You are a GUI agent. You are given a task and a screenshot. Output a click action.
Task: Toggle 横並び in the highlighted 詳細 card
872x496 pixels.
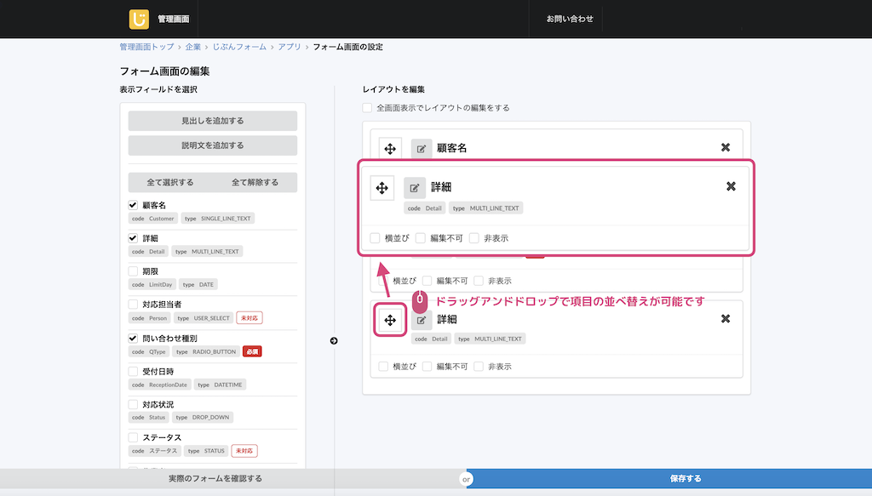coord(376,238)
